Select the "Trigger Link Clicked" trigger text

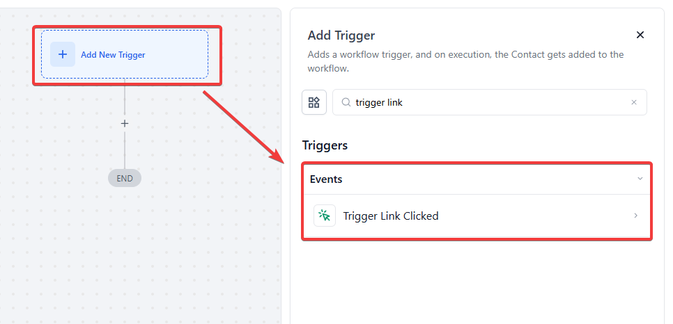(x=391, y=216)
